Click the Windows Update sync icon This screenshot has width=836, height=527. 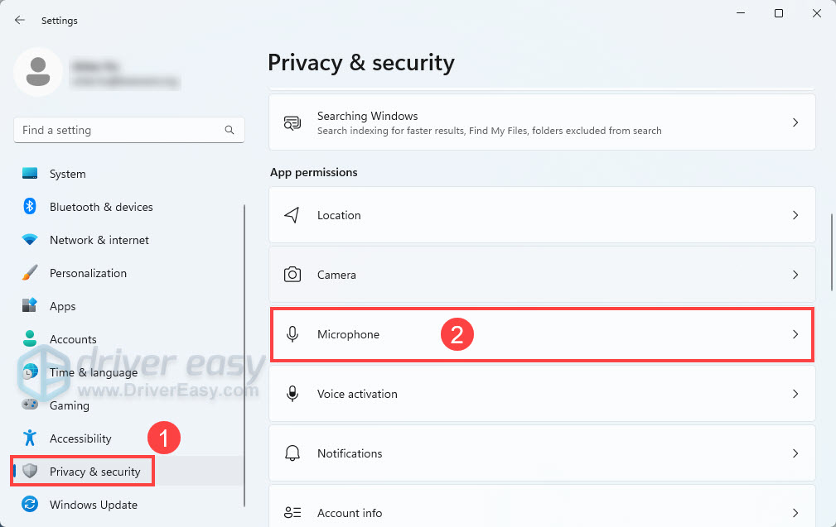click(x=30, y=505)
